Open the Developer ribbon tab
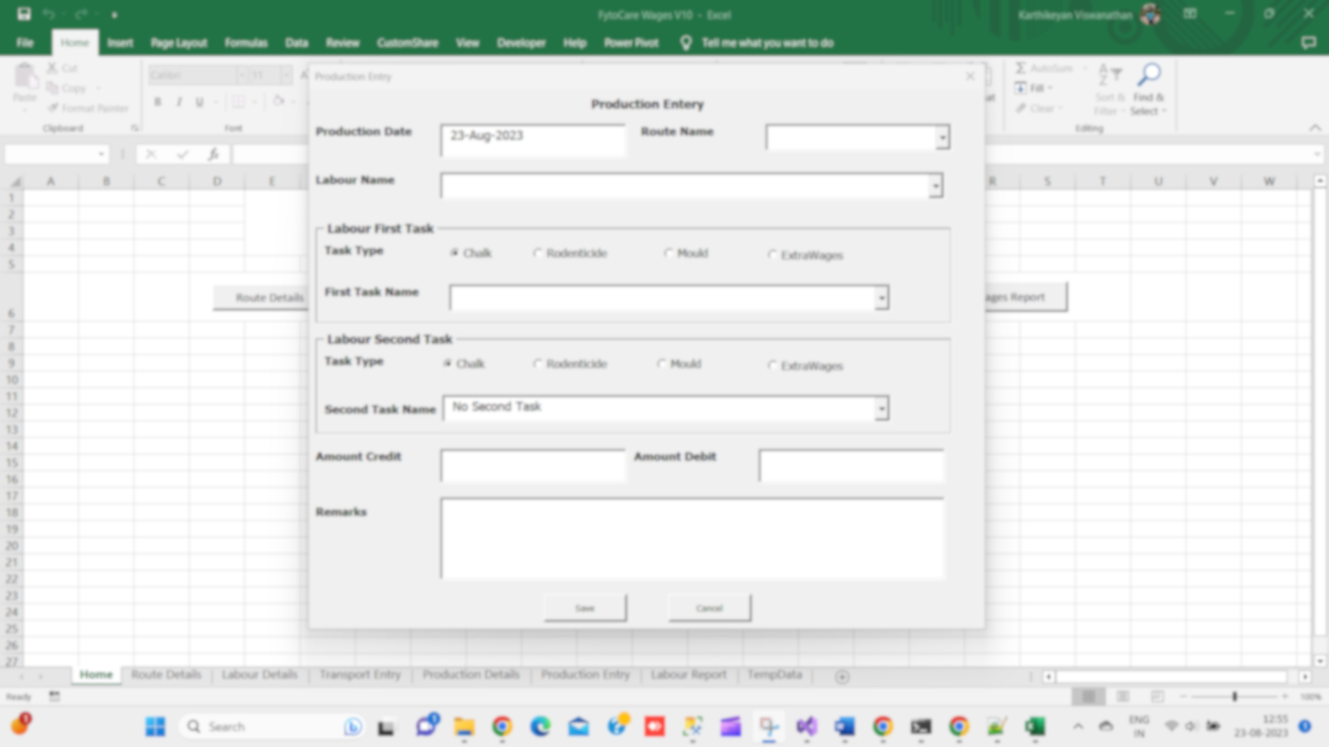 521,43
